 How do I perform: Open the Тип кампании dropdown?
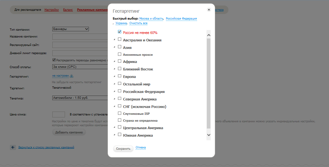click(x=71, y=29)
